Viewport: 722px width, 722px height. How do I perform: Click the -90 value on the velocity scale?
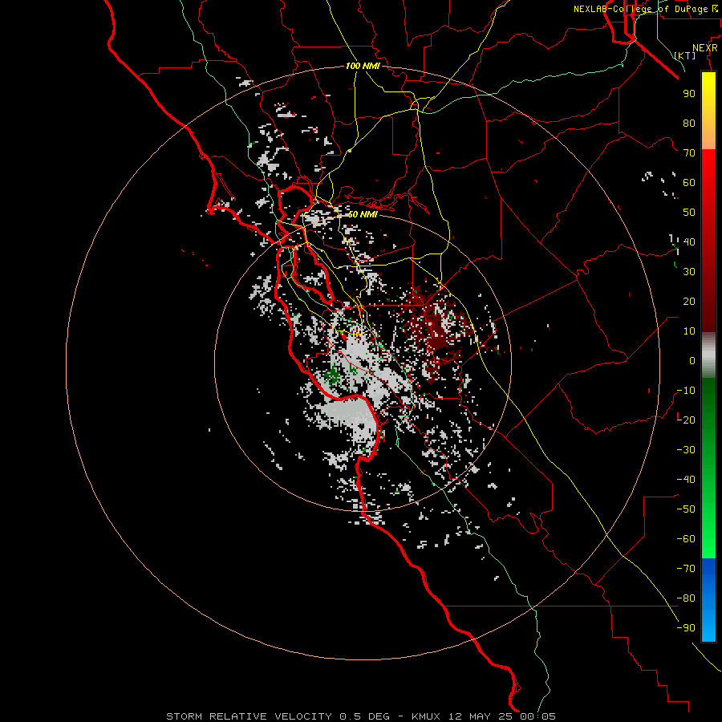pyautogui.click(x=686, y=627)
